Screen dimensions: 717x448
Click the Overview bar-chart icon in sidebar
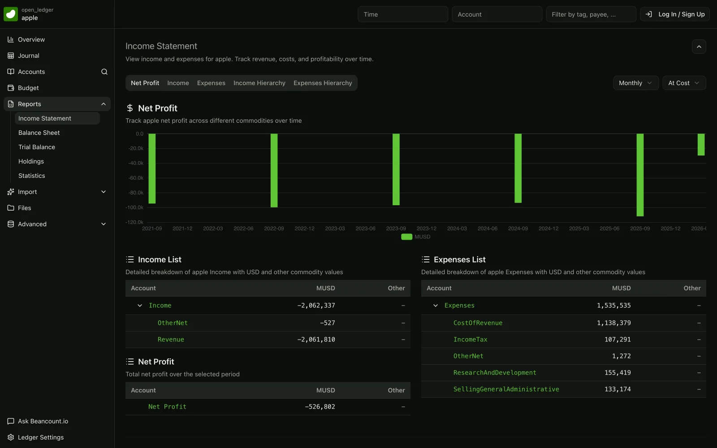point(11,39)
